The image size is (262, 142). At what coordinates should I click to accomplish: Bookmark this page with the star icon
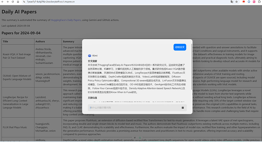237,2
